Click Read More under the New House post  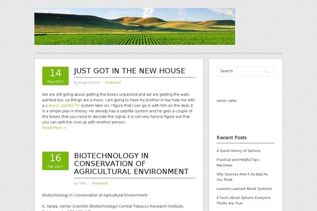[x=54, y=128]
